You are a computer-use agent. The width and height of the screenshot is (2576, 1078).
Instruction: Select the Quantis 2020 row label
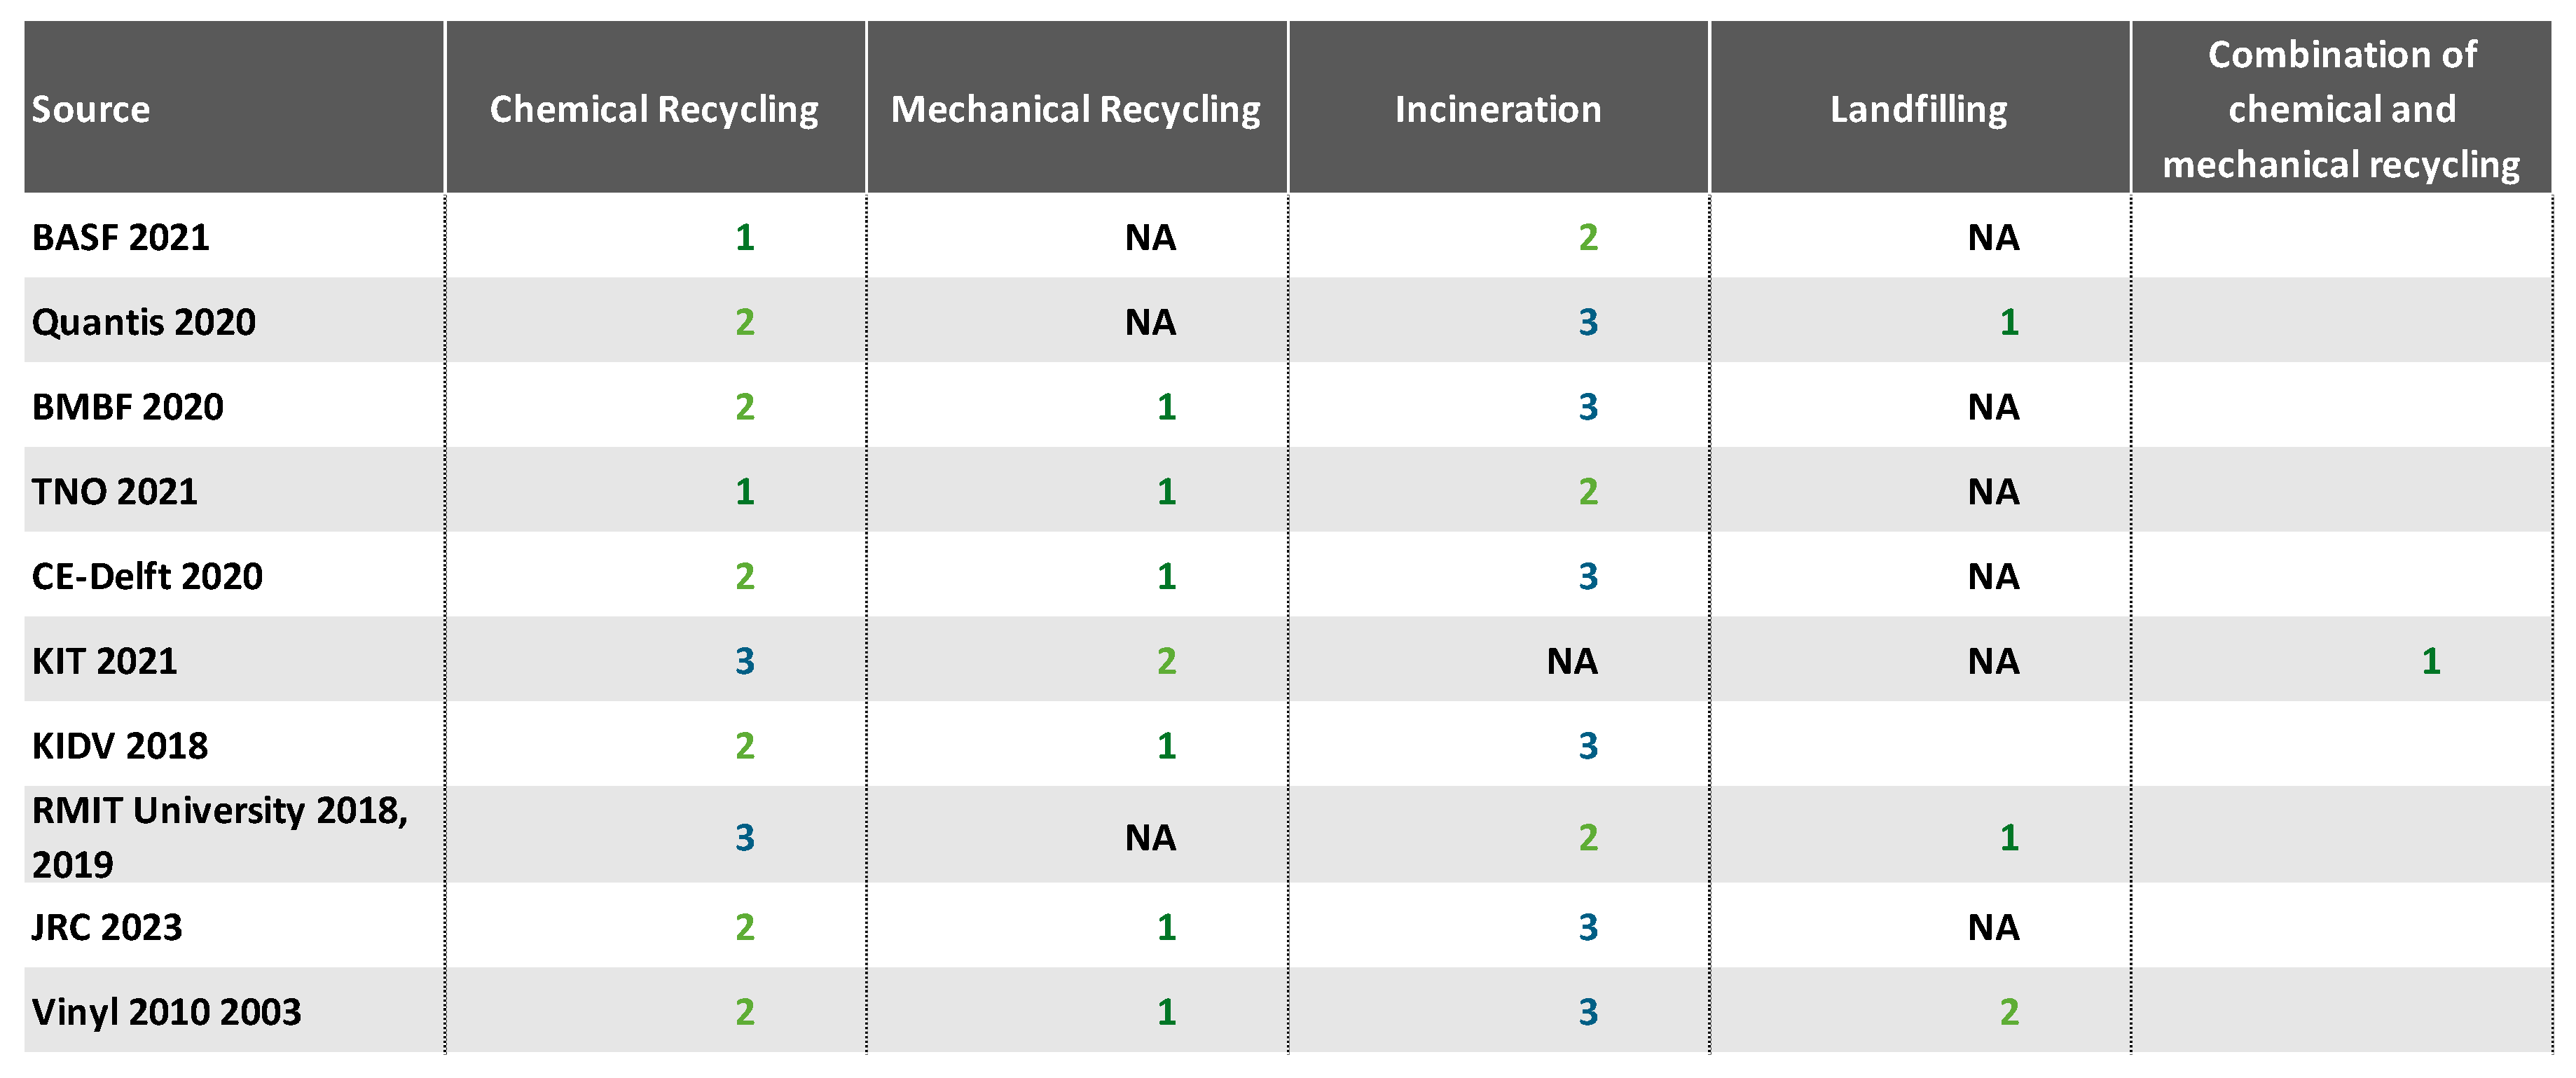pyautogui.click(x=144, y=322)
